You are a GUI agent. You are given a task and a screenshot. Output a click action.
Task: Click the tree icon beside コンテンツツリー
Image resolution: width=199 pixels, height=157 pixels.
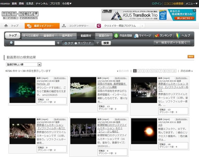(64, 26)
